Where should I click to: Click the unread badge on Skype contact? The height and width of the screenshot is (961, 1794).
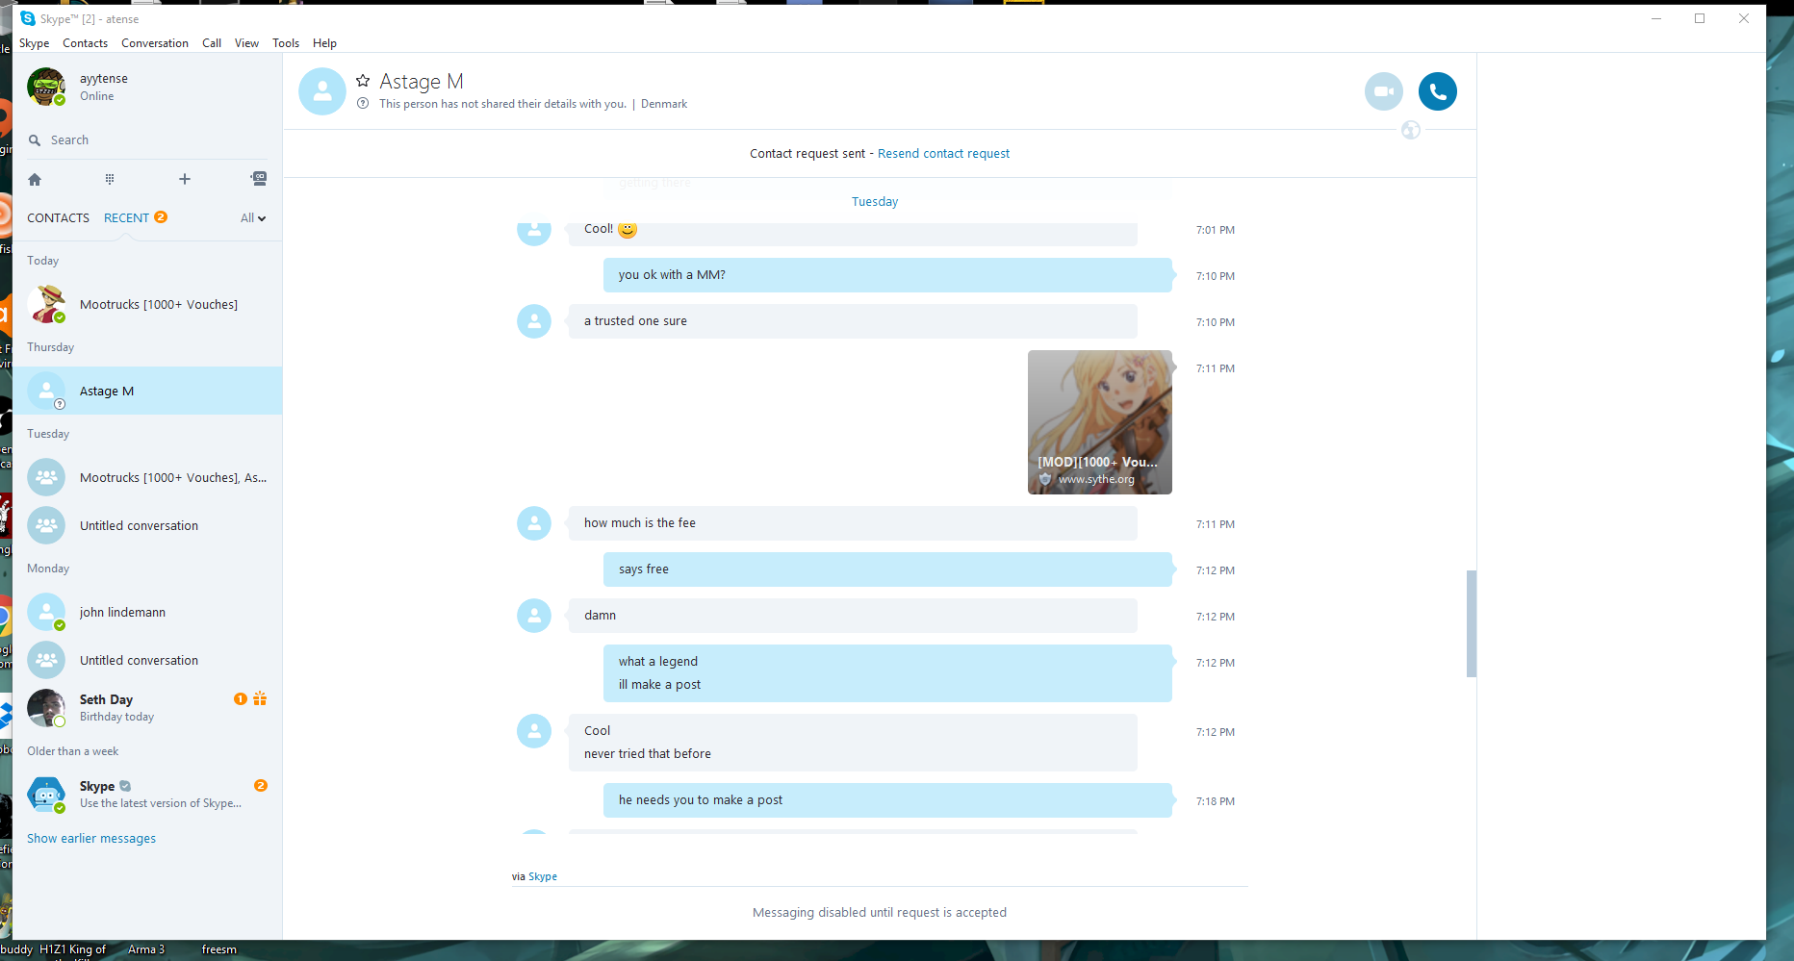261,785
